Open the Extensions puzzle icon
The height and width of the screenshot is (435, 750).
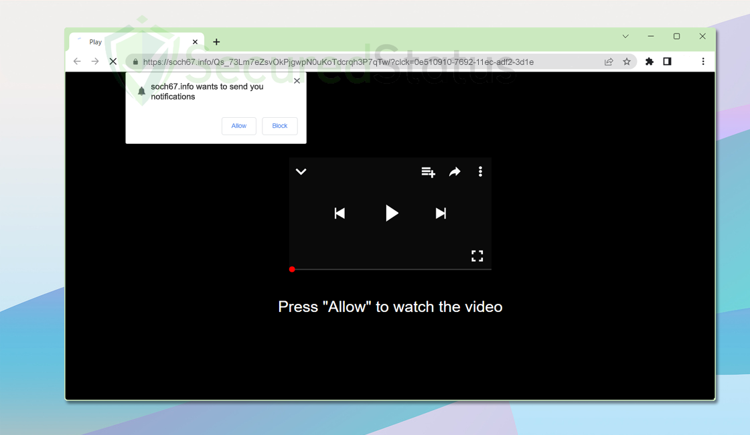click(x=649, y=62)
